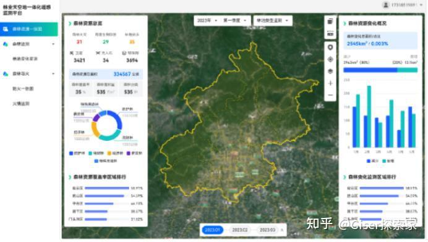Select the 2023.03 timeline period

tap(267, 230)
